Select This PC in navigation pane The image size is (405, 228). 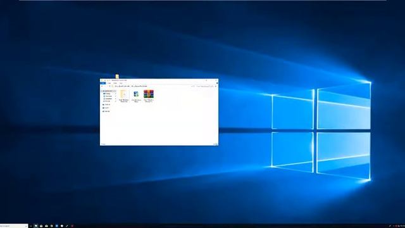[106, 108]
